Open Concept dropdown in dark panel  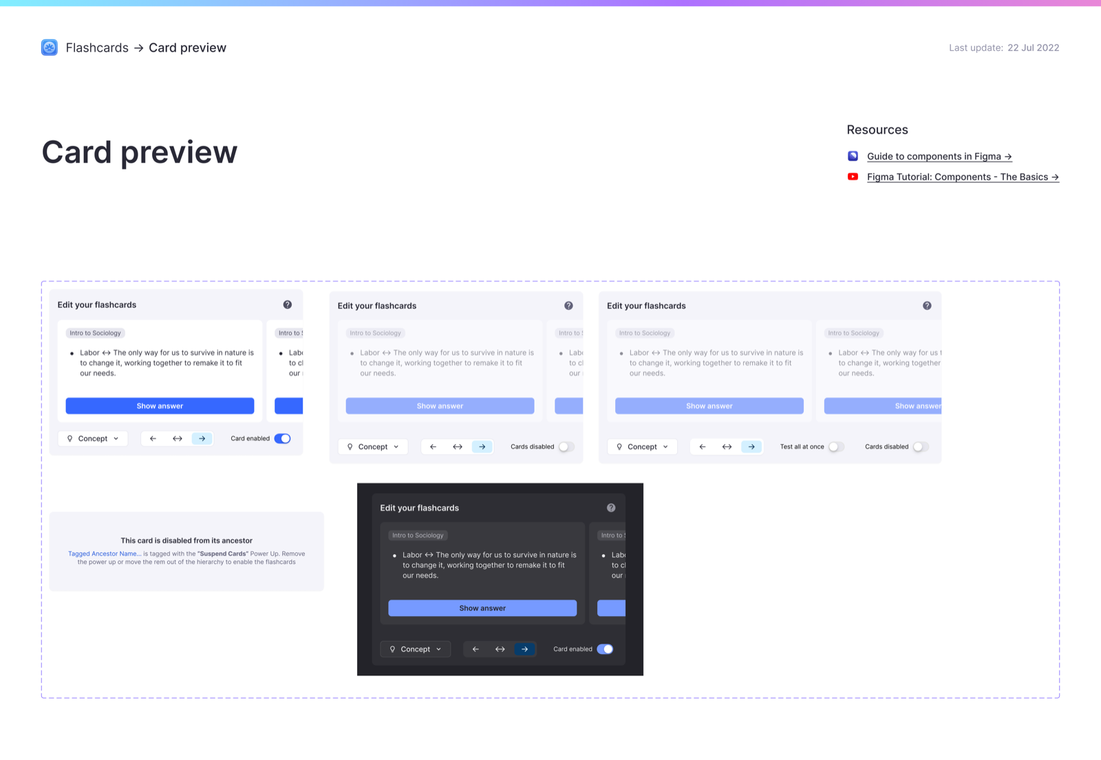(x=416, y=649)
